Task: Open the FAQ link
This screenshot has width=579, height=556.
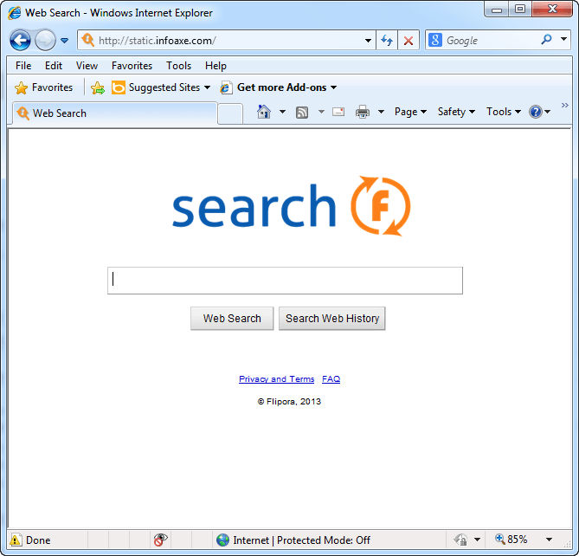Action: [331, 379]
